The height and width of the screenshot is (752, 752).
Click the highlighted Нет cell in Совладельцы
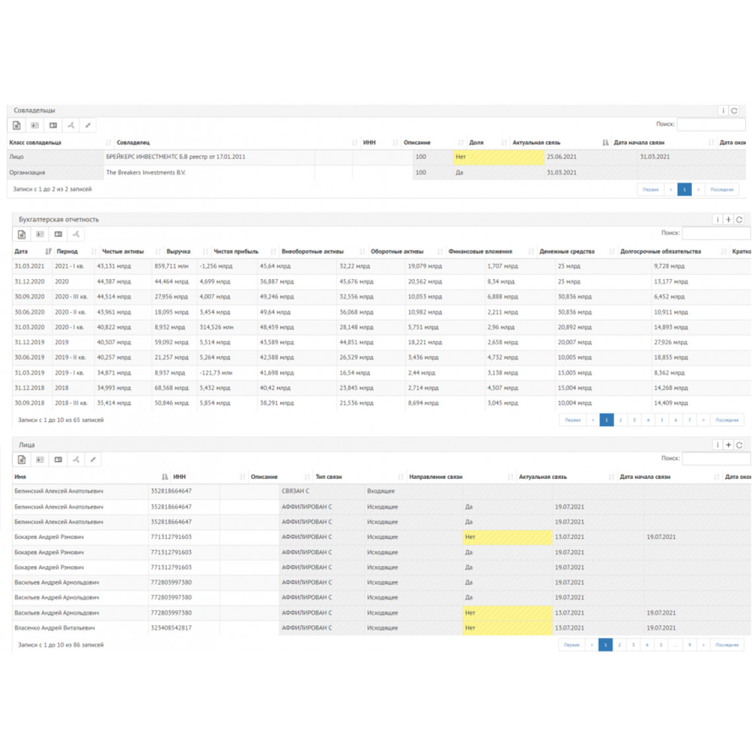pyautogui.click(x=499, y=157)
